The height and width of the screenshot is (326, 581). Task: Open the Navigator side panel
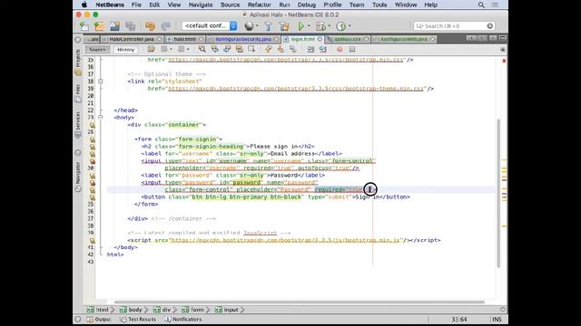click(x=78, y=177)
